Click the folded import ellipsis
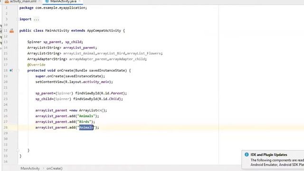Viewport: 304px width, 171px height. 36,19
